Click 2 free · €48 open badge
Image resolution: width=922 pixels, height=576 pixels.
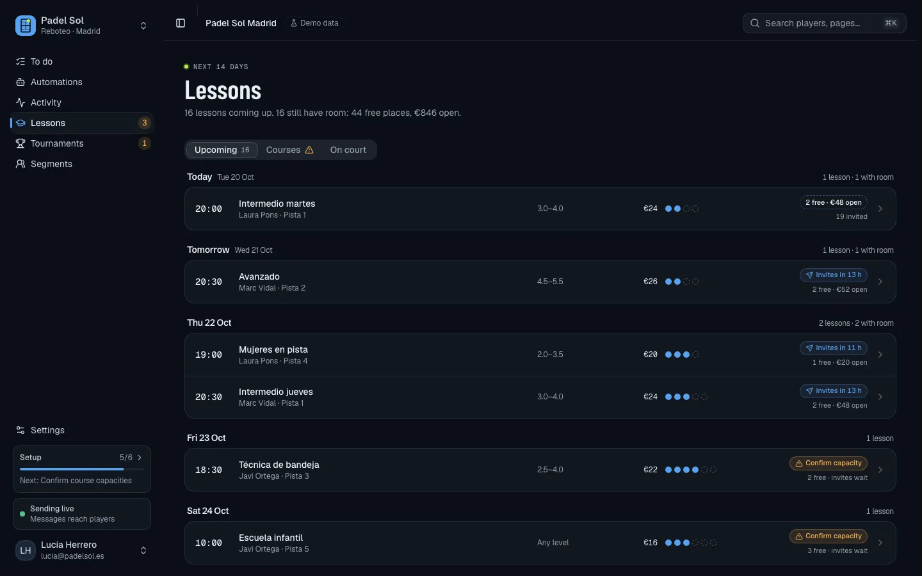tap(834, 202)
